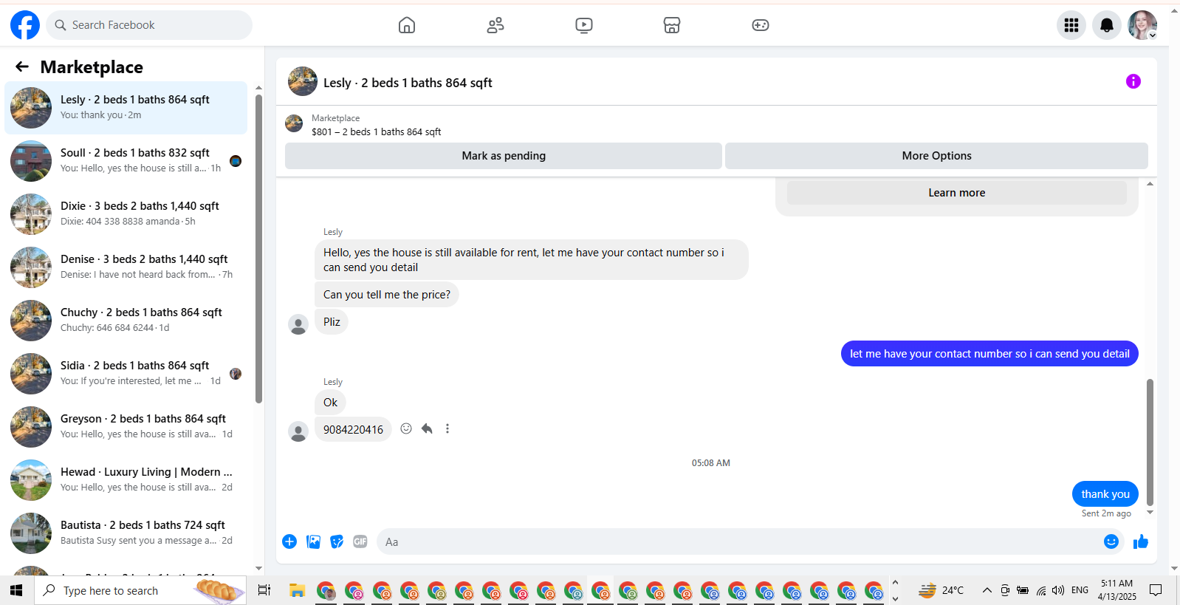Open Greyson 2 beds 864 sqft conversation
The height and width of the screenshot is (605, 1180).
click(126, 427)
